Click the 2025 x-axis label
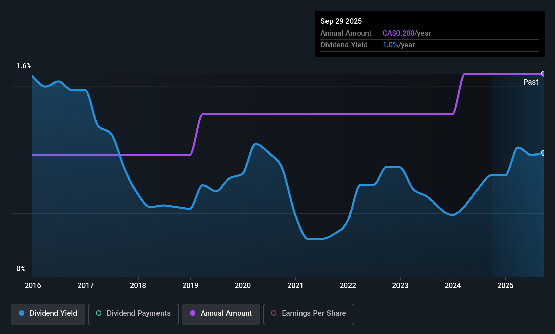 (x=505, y=285)
